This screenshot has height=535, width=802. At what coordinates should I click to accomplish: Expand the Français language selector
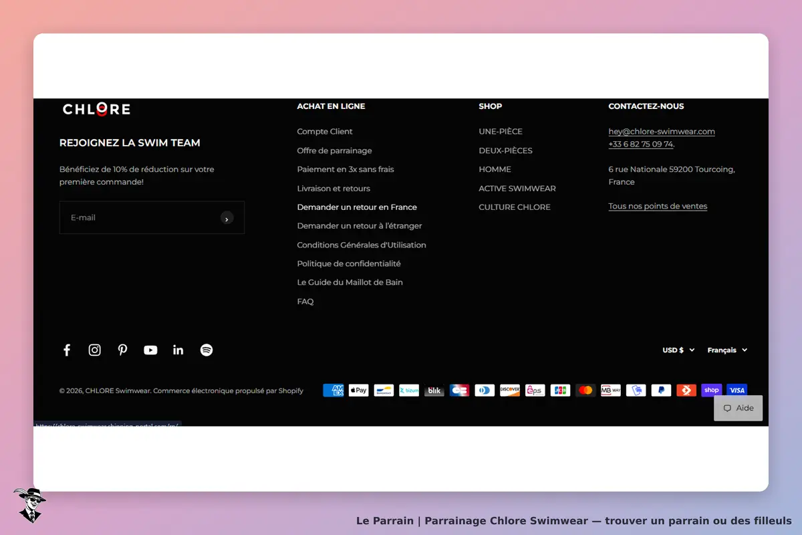[x=727, y=350]
